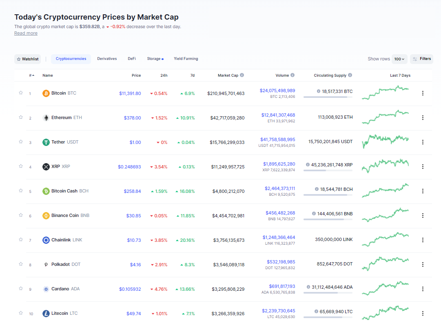Image resolution: width=441 pixels, height=325 pixels.
Task: Open the three-dot menu for Ethereum row
Action: pyautogui.click(x=423, y=117)
